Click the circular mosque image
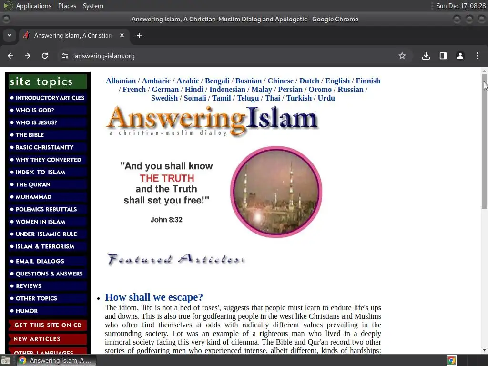This screenshot has height=366, width=488. [276, 192]
